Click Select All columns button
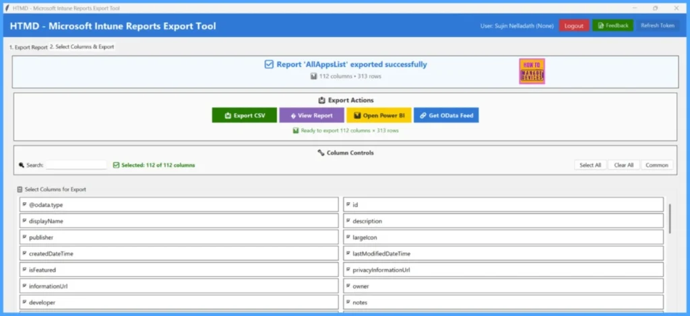The width and height of the screenshot is (690, 316). [590, 165]
